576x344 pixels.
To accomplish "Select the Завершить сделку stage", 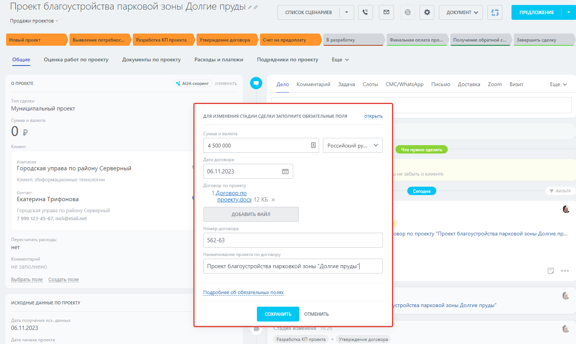I will click(x=544, y=40).
